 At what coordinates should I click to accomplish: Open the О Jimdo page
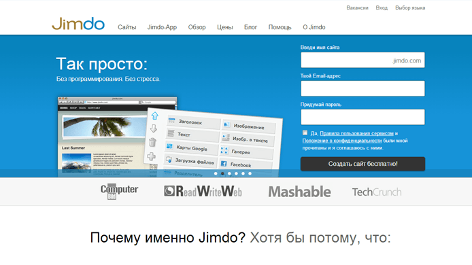[x=314, y=27]
